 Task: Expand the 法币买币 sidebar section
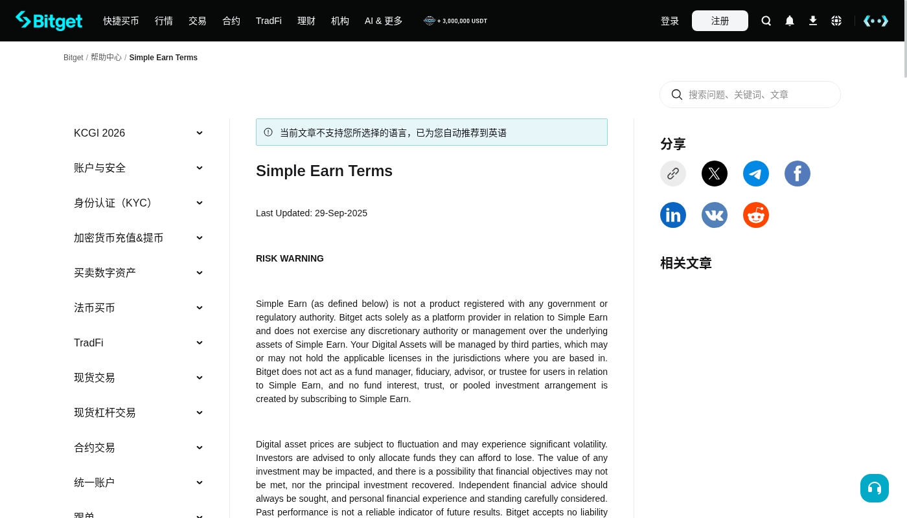point(139,308)
